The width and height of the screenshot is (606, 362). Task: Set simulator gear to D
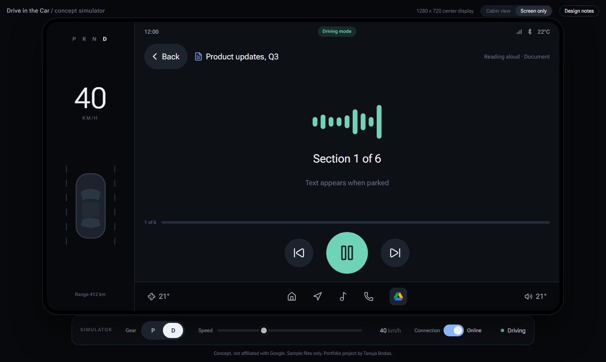pos(173,330)
